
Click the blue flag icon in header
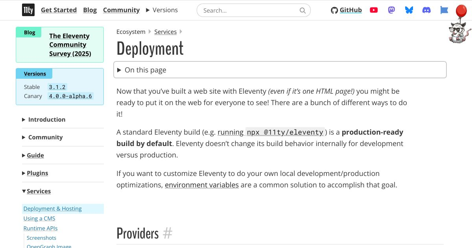[x=444, y=10]
